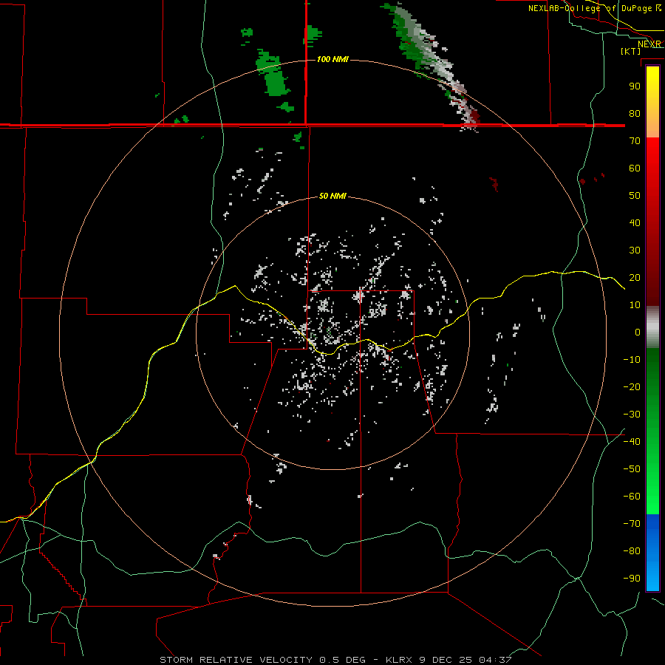
Task: Click the -60 knot scale label
Action: (632, 497)
